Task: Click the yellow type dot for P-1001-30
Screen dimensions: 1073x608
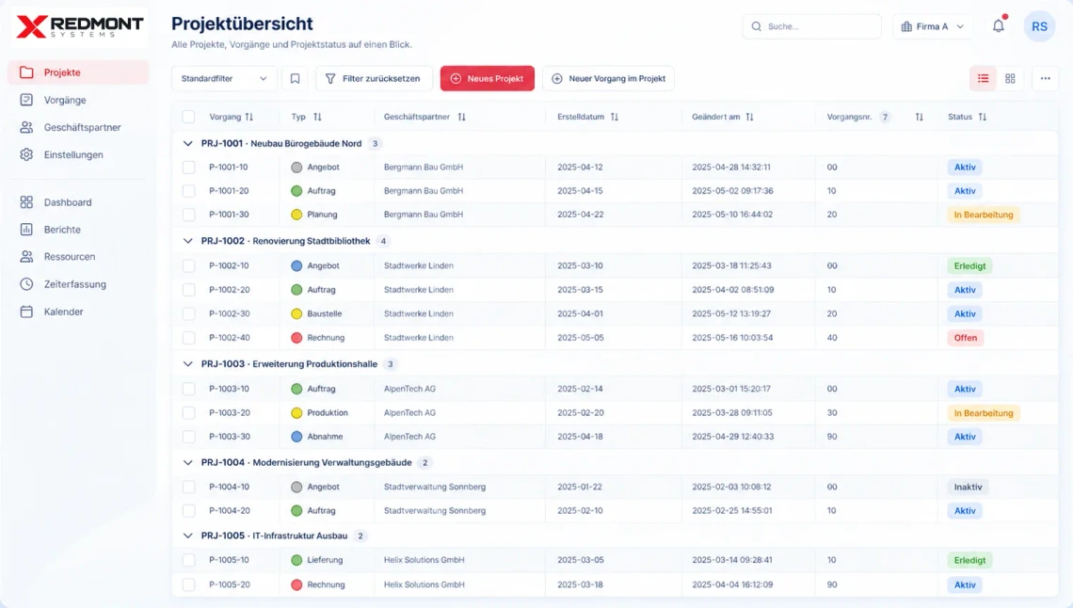Action: (x=296, y=215)
